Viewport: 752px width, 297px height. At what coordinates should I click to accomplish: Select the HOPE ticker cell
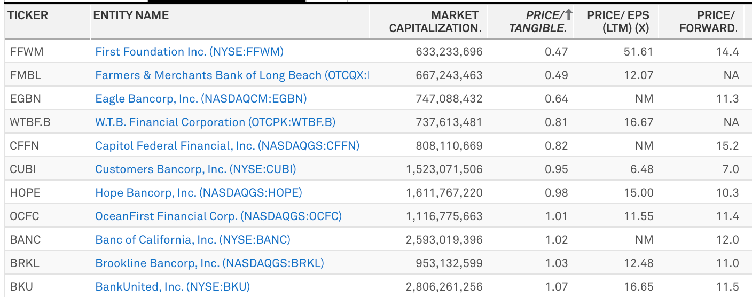pos(25,193)
